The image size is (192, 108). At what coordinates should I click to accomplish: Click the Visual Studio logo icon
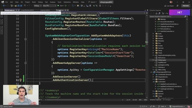[x=3, y=2]
